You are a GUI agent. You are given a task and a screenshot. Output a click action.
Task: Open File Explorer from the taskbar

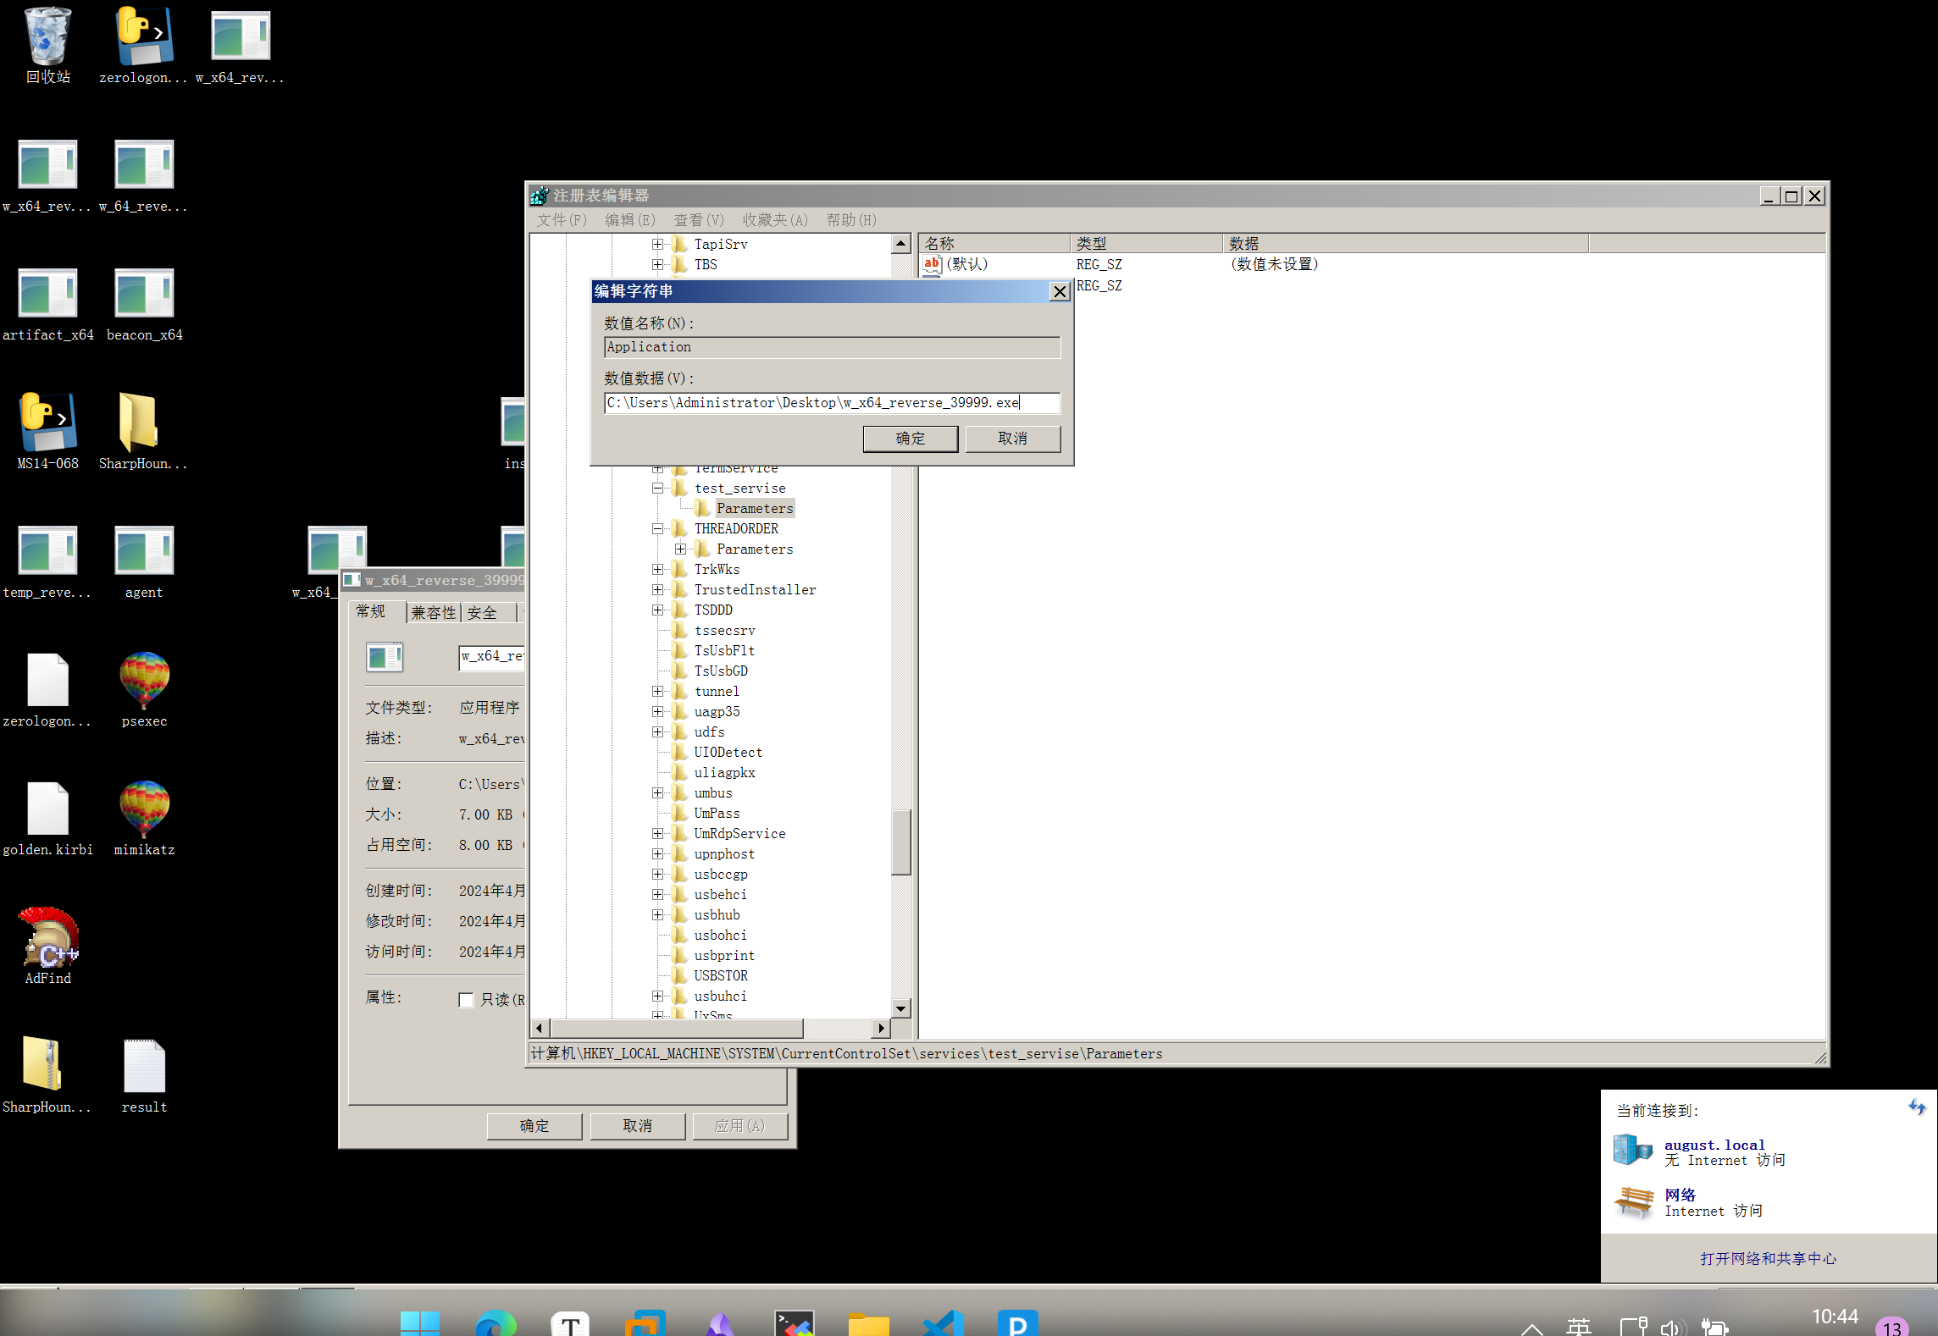click(x=869, y=1322)
